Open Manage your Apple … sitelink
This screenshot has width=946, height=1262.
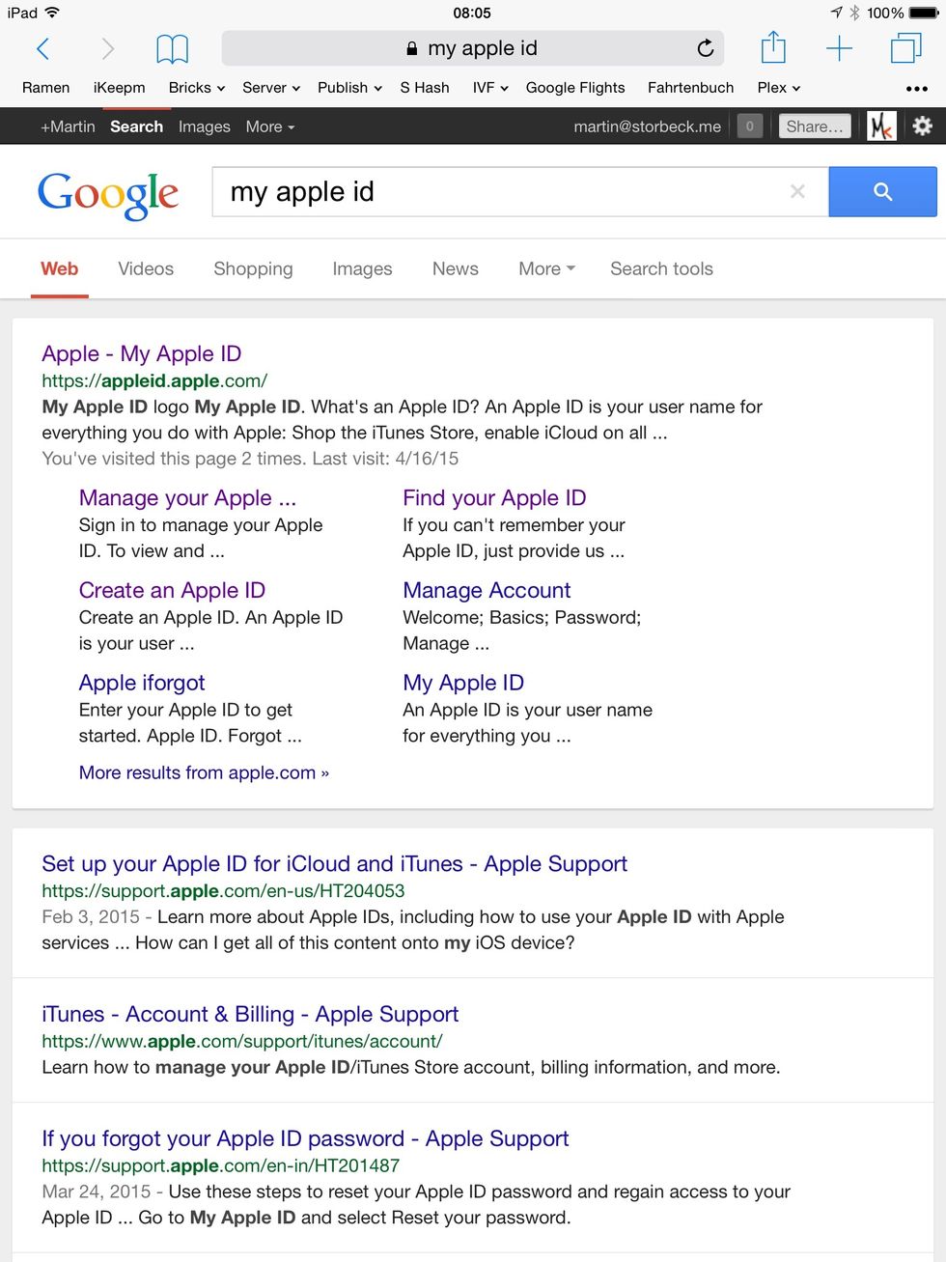[x=187, y=497]
